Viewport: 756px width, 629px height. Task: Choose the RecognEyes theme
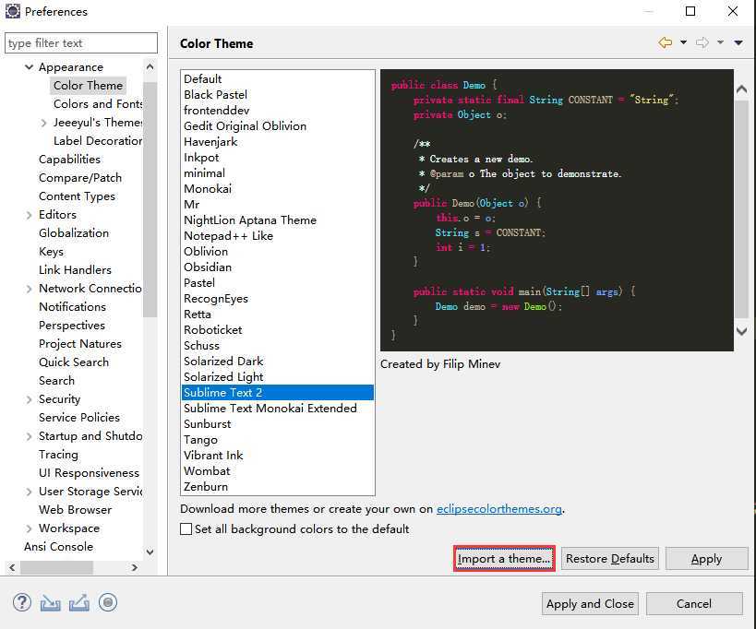(277, 299)
